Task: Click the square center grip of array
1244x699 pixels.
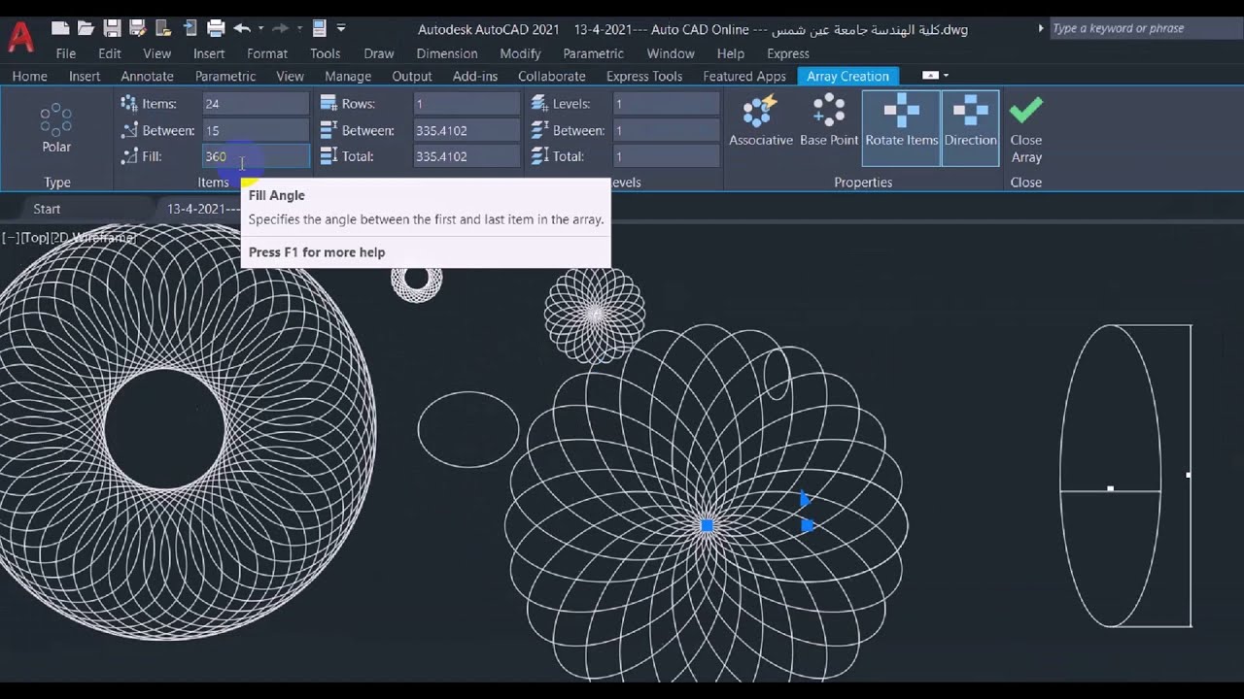Action: point(707,525)
